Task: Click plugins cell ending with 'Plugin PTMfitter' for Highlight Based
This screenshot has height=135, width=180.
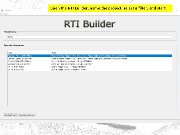Action: [111, 58]
